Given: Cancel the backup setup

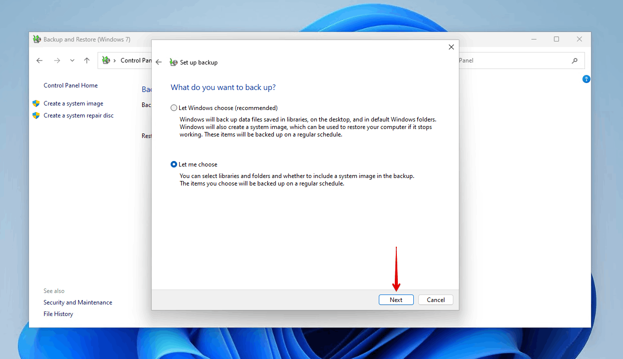Looking at the screenshot, I should 435,299.
